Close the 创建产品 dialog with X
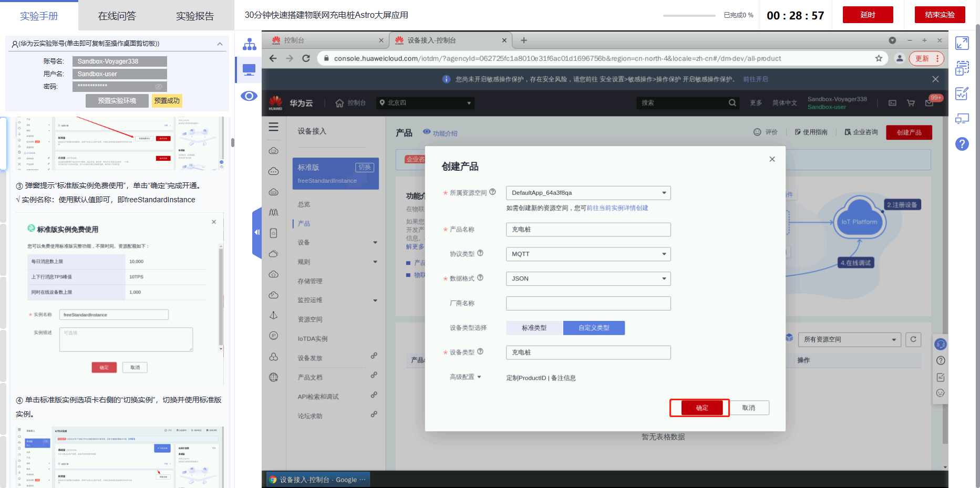Screen dimensions: 980x488 (772, 159)
